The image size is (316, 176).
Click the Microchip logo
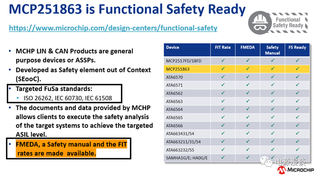pos(296,170)
